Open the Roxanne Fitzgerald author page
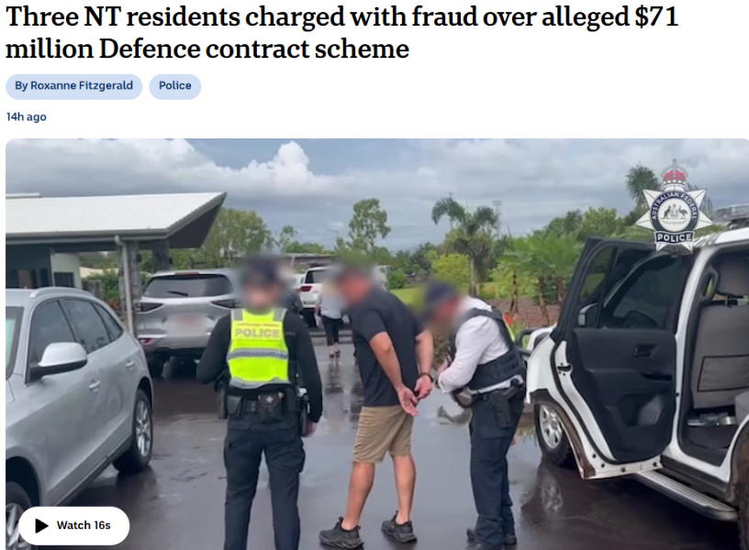749x550 pixels. pyautogui.click(x=74, y=86)
